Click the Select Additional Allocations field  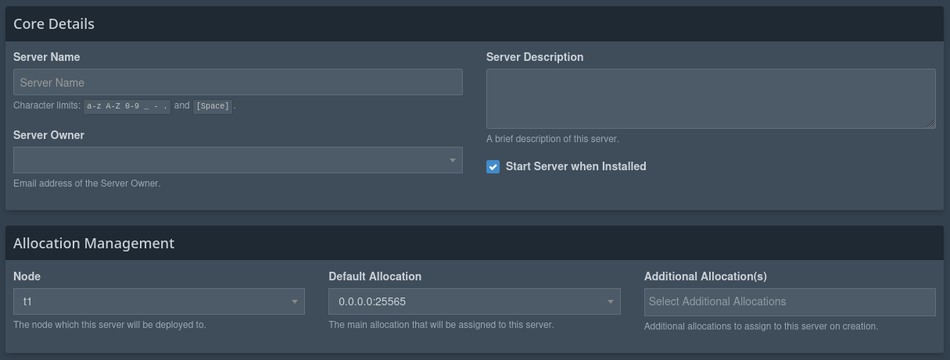pyautogui.click(x=789, y=301)
